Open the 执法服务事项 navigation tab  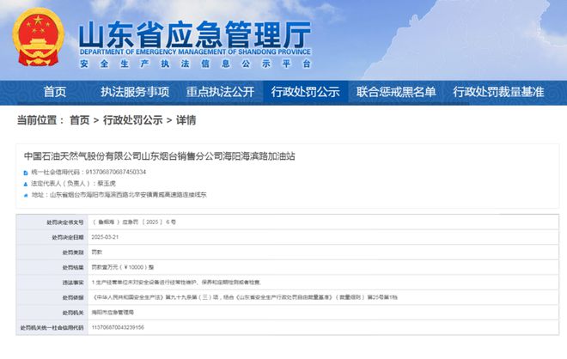135,92
